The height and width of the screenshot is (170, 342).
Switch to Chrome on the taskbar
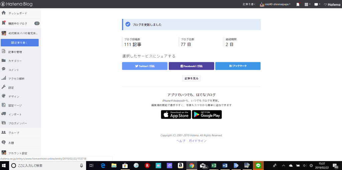coord(191,166)
